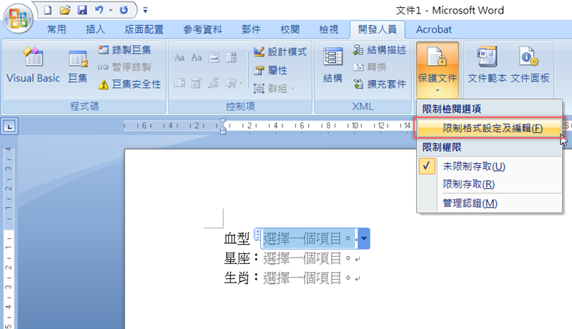Viewport: 572px width, 329px height.
Task: Save the document with floppy icon
Action: pyautogui.click(x=82, y=10)
